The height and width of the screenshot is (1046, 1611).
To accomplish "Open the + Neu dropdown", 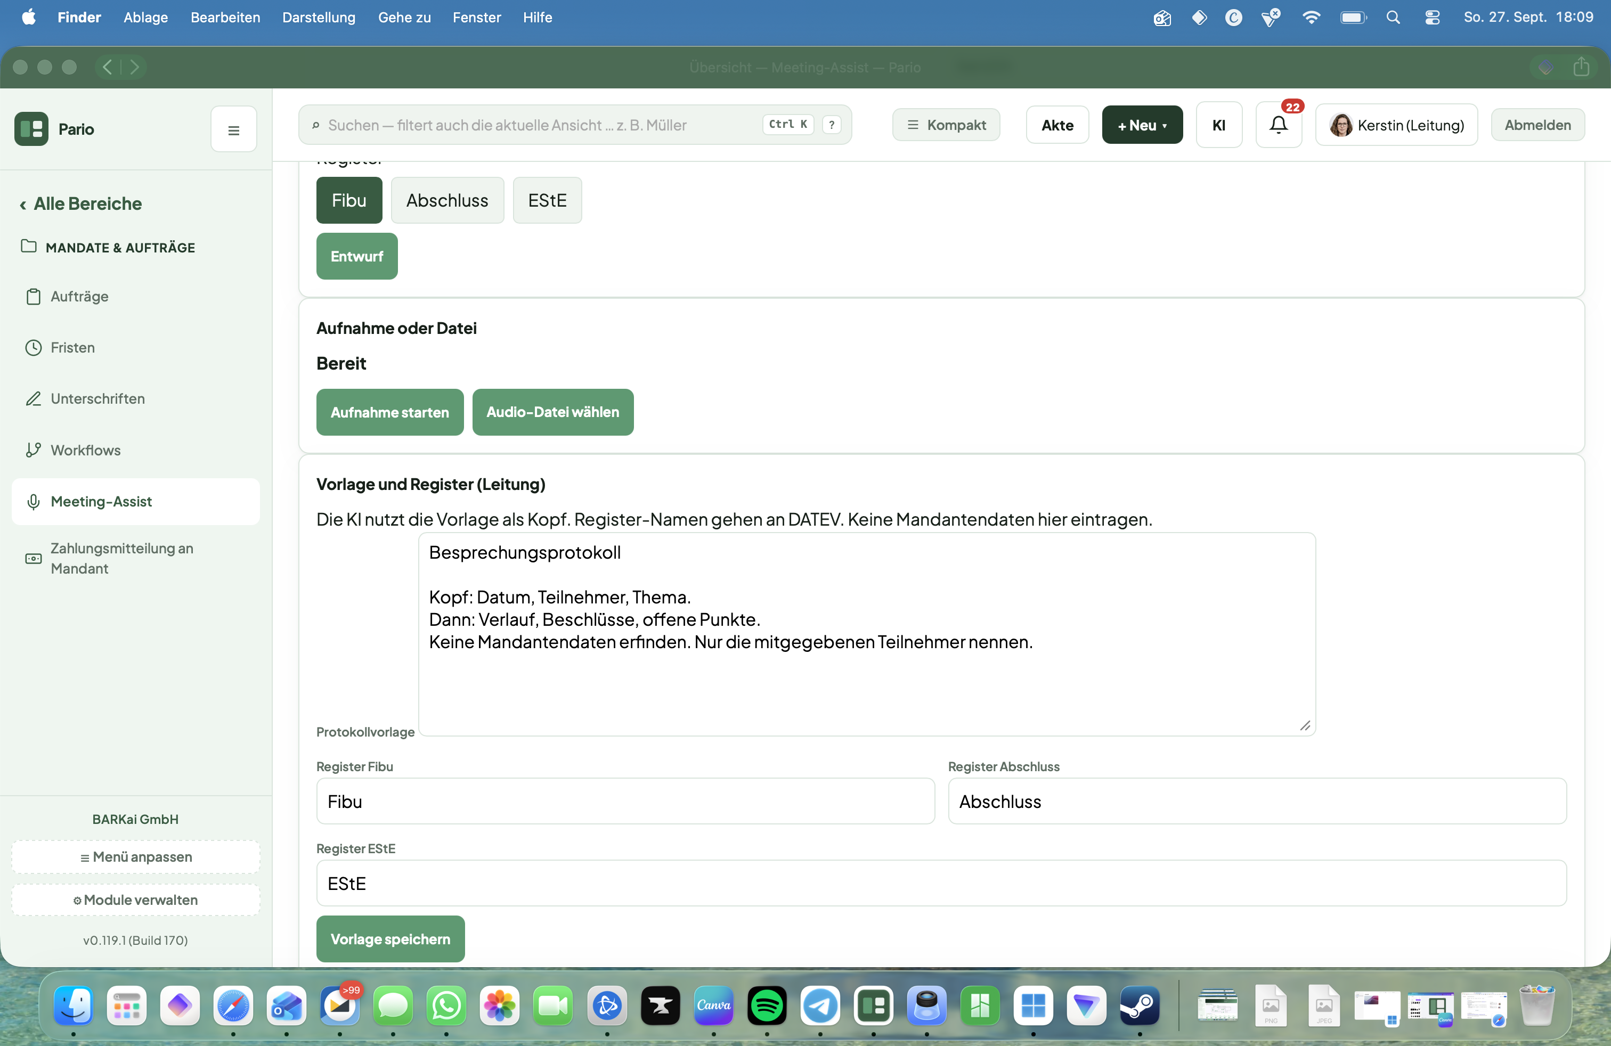I will [1142, 125].
